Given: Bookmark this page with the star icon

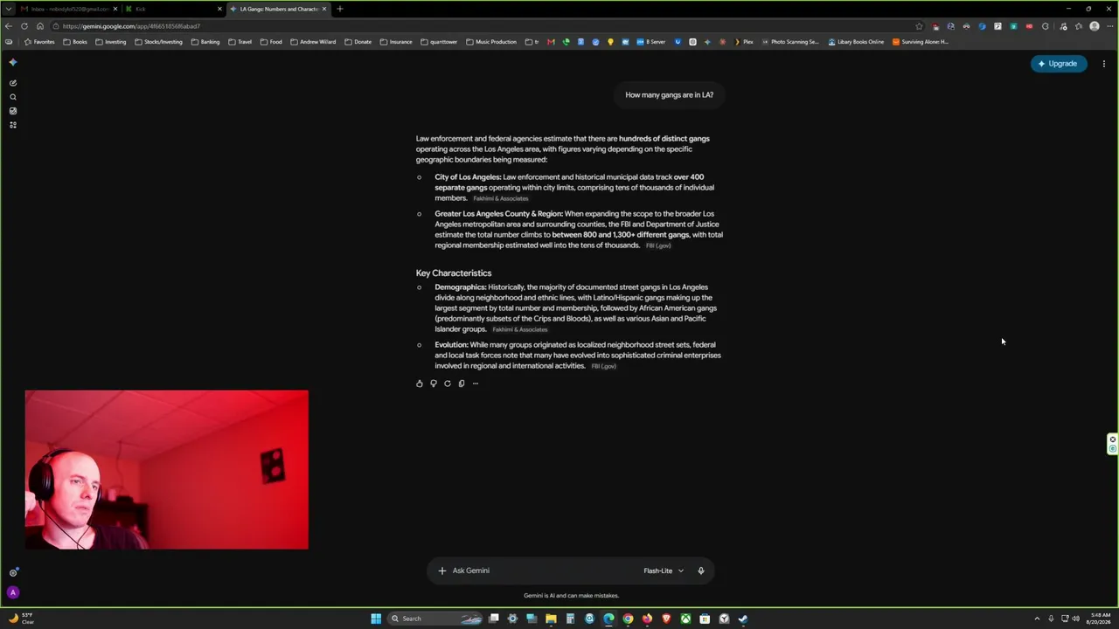Looking at the screenshot, I should (x=919, y=26).
